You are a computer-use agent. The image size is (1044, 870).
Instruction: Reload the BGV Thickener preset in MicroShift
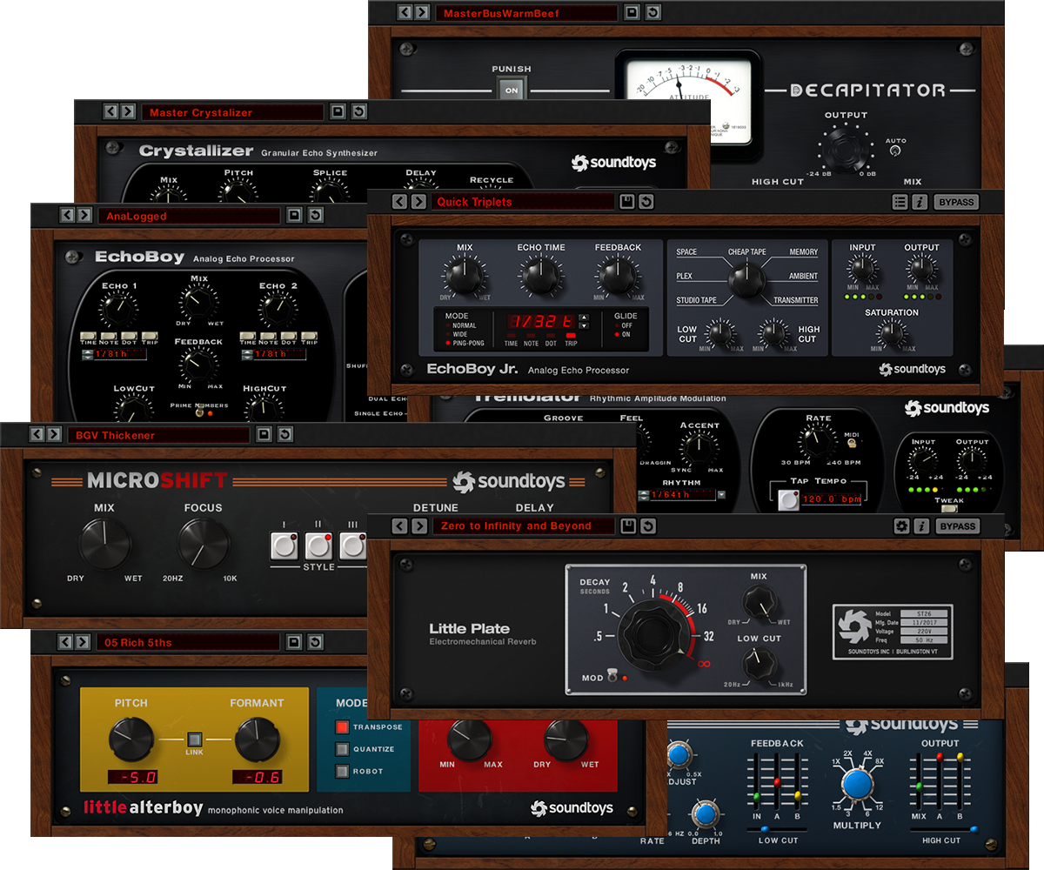click(x=284, y=434)
